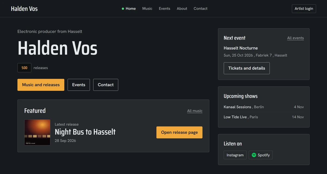Click the 500 releases count badge
The image size is (327, 174).
[24, 68]
